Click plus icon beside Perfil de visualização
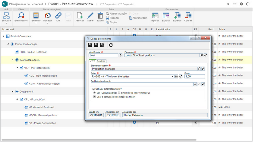This screenshot has height=142, width=253. pos(195,84)
